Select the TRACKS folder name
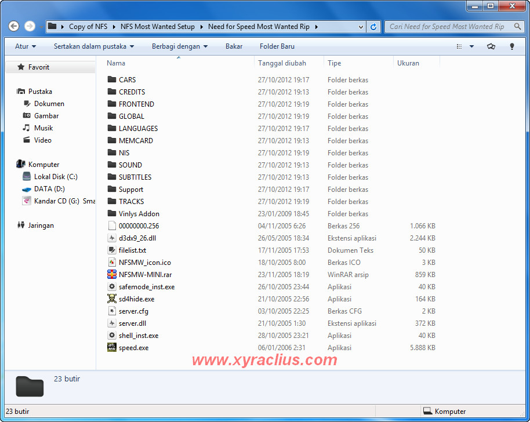The height and width of the screenshot is (422, 530). (131, 201)
